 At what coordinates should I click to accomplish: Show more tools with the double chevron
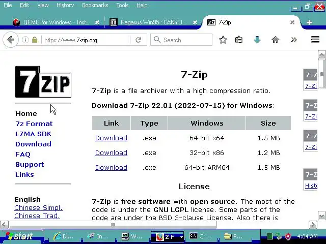(294, 40)
